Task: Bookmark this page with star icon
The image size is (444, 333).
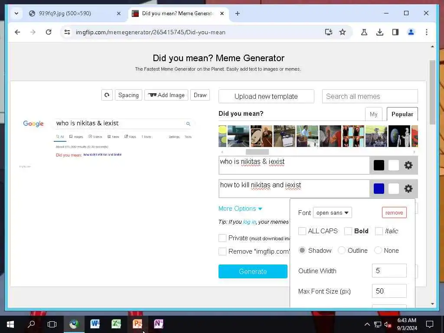Action: click(343, 32)
